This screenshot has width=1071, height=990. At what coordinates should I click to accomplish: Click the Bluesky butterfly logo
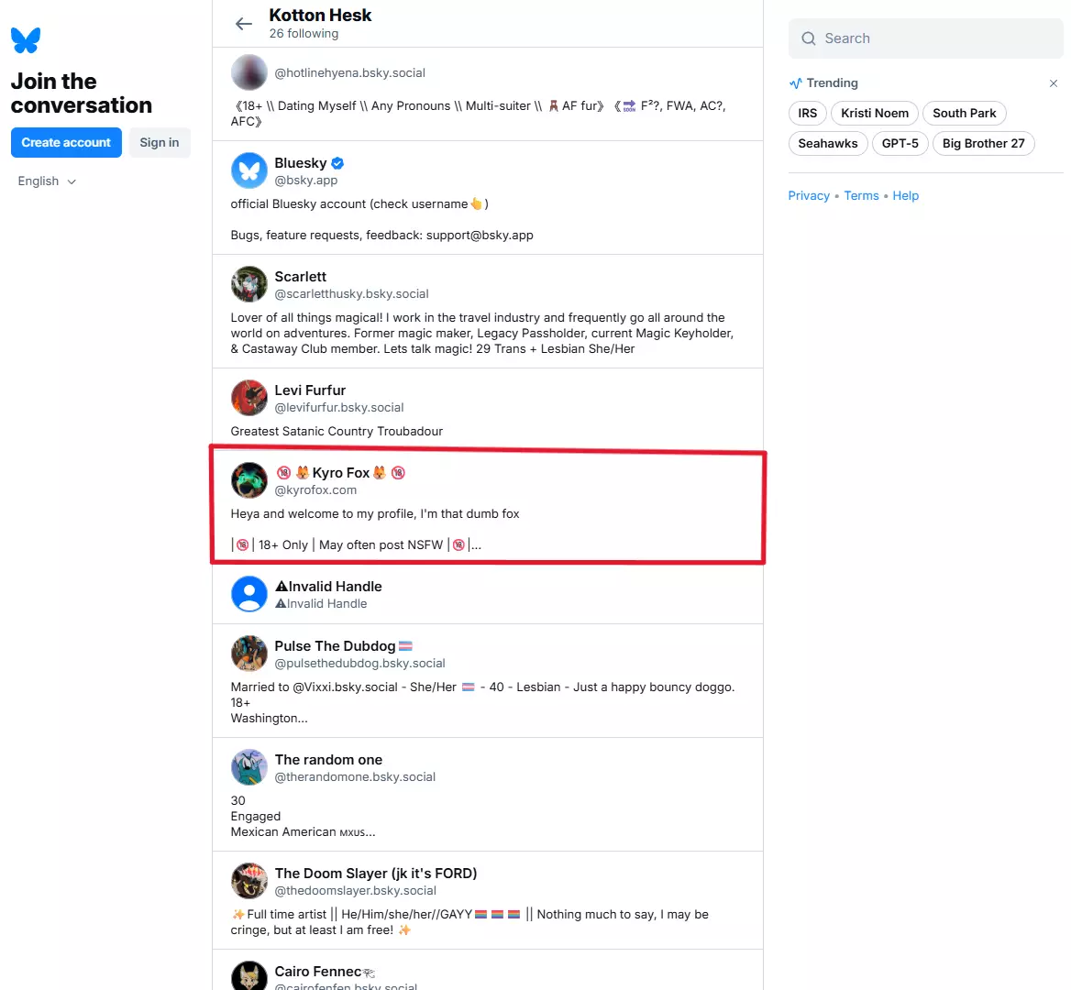coord(26,40)
